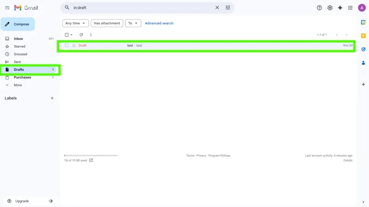Click the Gemini sparkle icon
The width and height of the screenshot is (369, 207).
click(340, 8)
